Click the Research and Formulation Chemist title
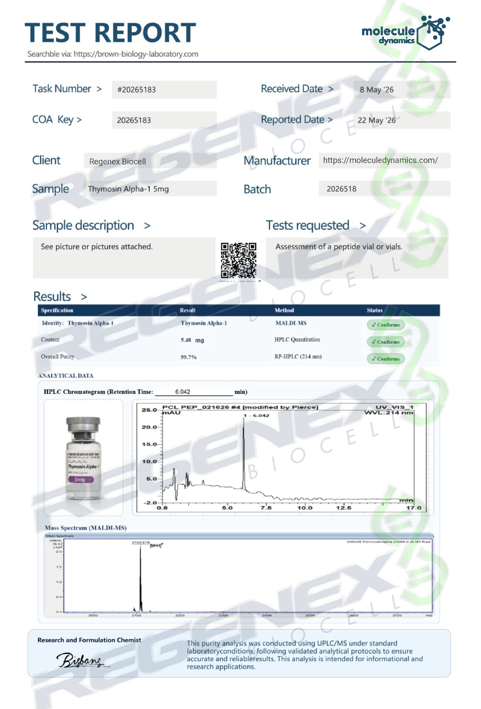 pos(89,640)
